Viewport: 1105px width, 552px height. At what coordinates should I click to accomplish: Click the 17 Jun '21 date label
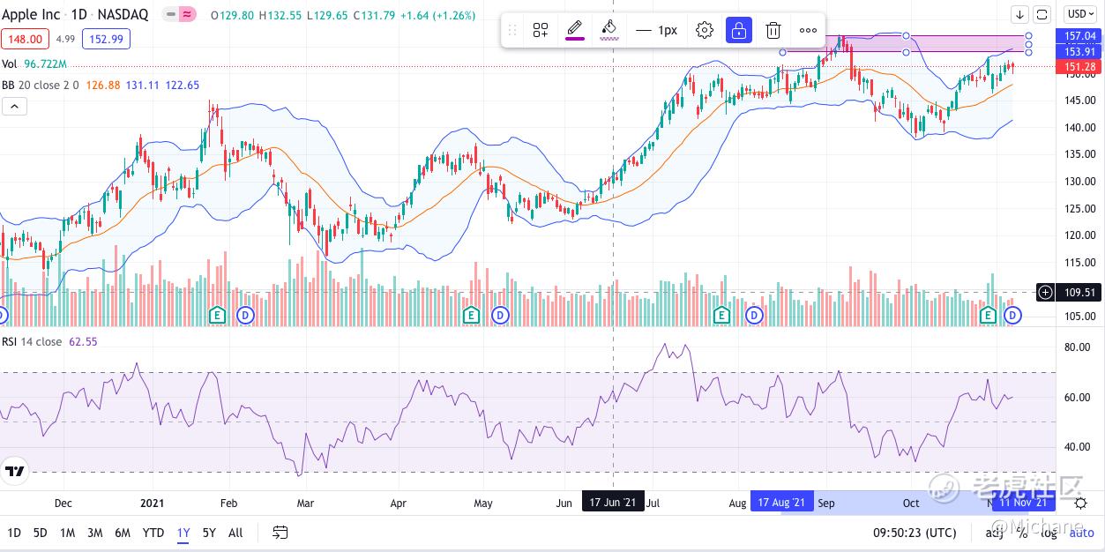point(613,503)
